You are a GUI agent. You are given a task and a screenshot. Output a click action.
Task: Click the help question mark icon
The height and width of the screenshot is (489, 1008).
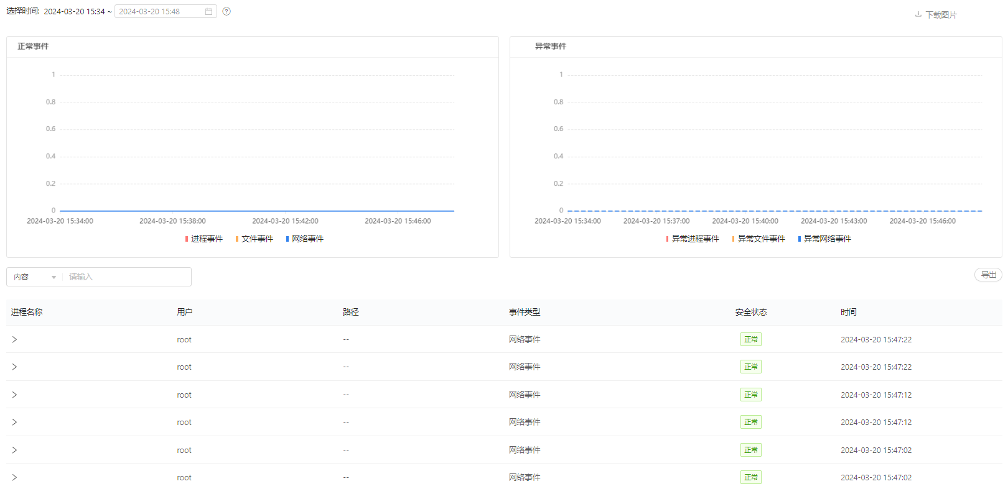(226, 11)
